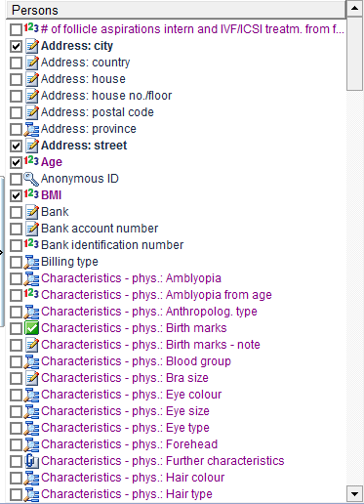
Task: Select Characteristics - phys.: Eye colour entry
Action: [x=132, y=395]
